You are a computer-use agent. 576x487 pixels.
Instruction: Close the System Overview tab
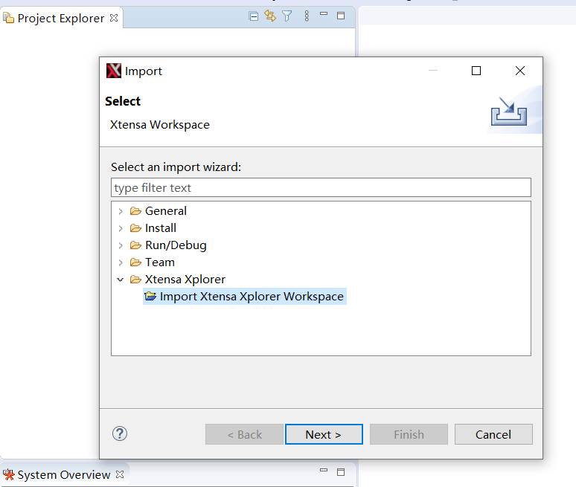(119, 474)
